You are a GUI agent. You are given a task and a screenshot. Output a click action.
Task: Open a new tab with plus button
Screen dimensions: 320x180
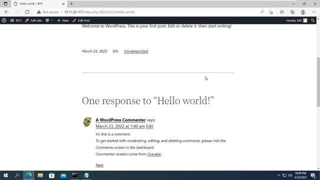click(x=71, y=3)
